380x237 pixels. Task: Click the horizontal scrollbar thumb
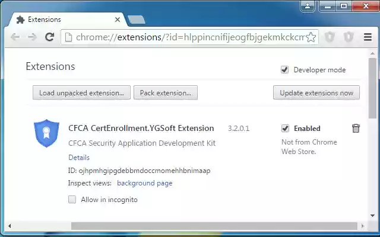click(x=214, y=226)
